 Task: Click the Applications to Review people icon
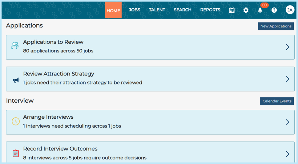coord(15,46)
